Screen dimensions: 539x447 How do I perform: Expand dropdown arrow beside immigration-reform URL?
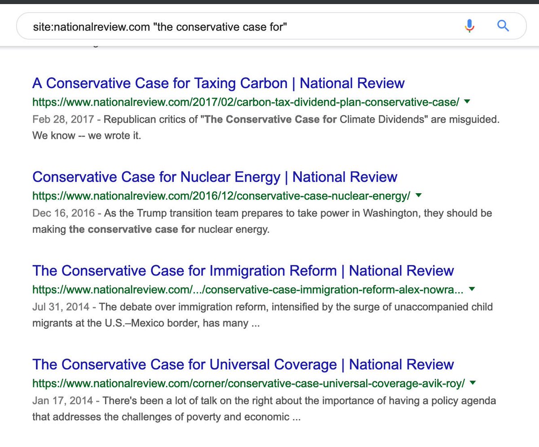click(472, 289)
